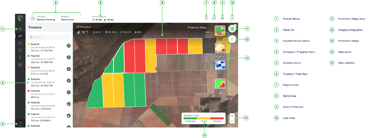Collapse Protector Maps using the hide chevron
Viewport: 375px width, 138px height.
click(208, 33)
